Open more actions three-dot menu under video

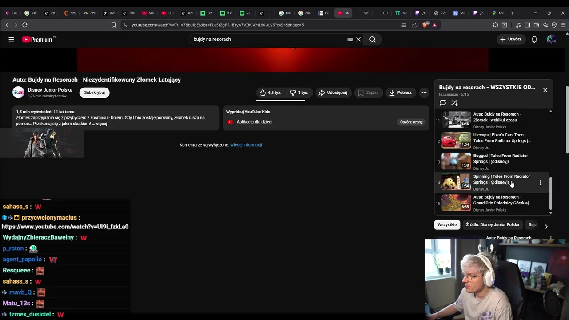(424, 92)
